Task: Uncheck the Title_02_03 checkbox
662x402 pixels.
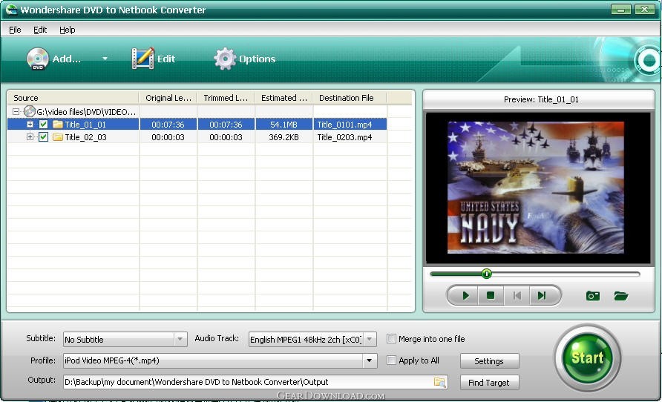Action: click(43, 136)
